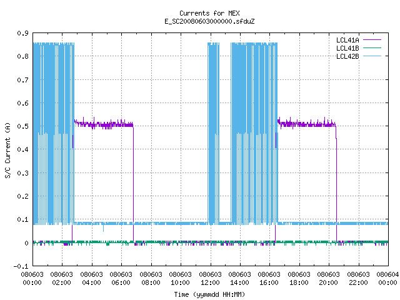Click the LCL42B legend label
The width and height of the screenshot is (400, 300).
coord(347,56)
